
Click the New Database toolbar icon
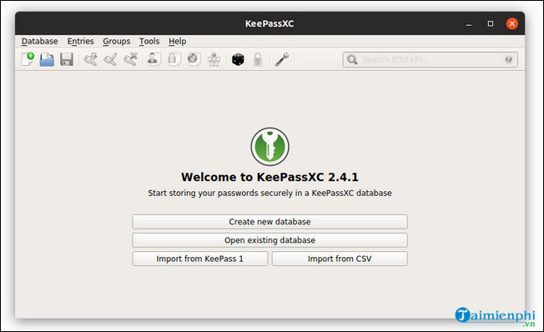tap(28, 59)
